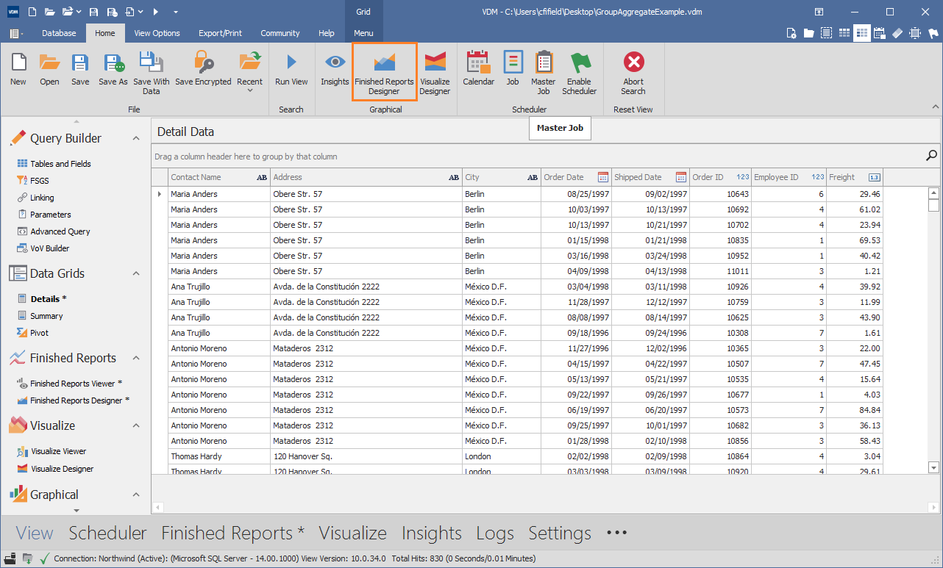
Task: Click the Master Job button
Action: pos(544,73)
